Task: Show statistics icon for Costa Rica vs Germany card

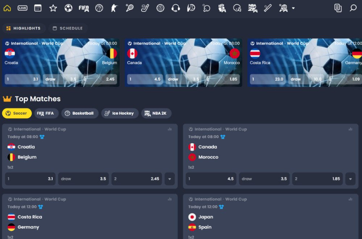Action: tap(170, 199)
